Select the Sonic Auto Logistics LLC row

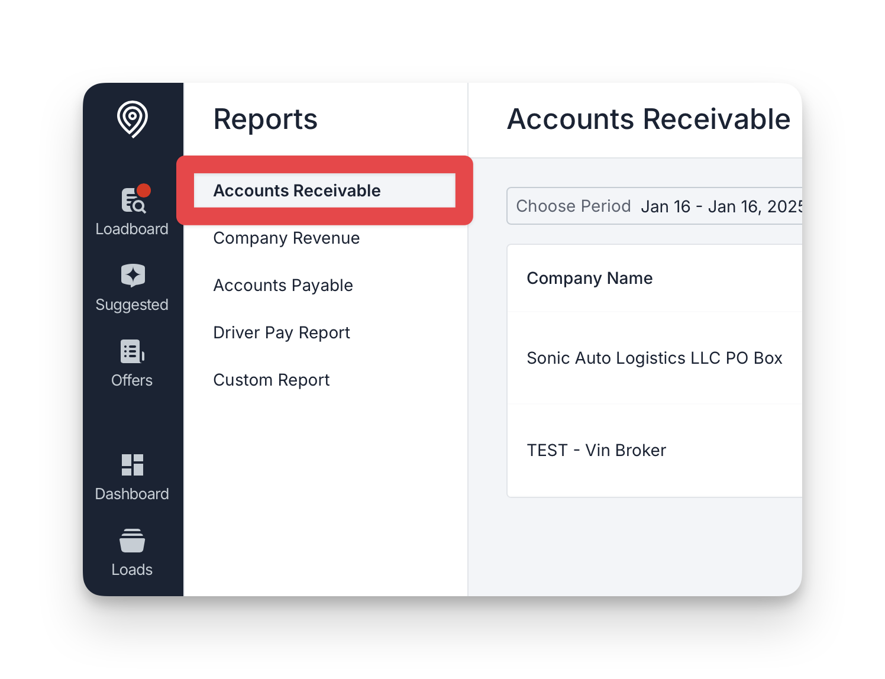tap(654, 358)
